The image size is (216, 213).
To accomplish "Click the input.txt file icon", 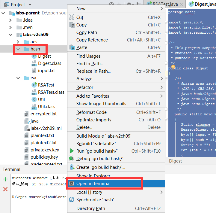I will point(34,71).
